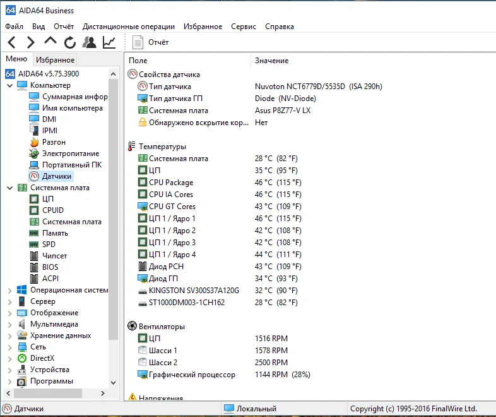Refresh the sensor readings
Viewport: 496px width, 417px height.
70,42
